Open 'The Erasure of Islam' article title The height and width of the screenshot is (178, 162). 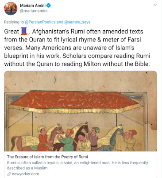47,157
